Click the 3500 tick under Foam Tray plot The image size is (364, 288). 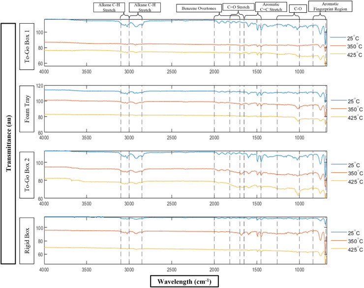(87, 137)
